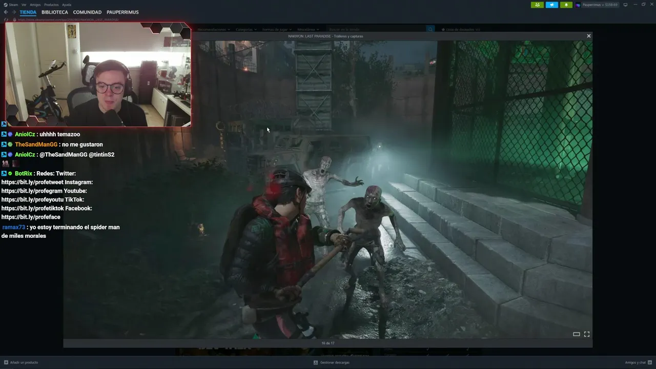Open the PAUPERRIMUS profile tab
Image resolution: width=656 pixels, height=369 pixels.
click(121, 12)
